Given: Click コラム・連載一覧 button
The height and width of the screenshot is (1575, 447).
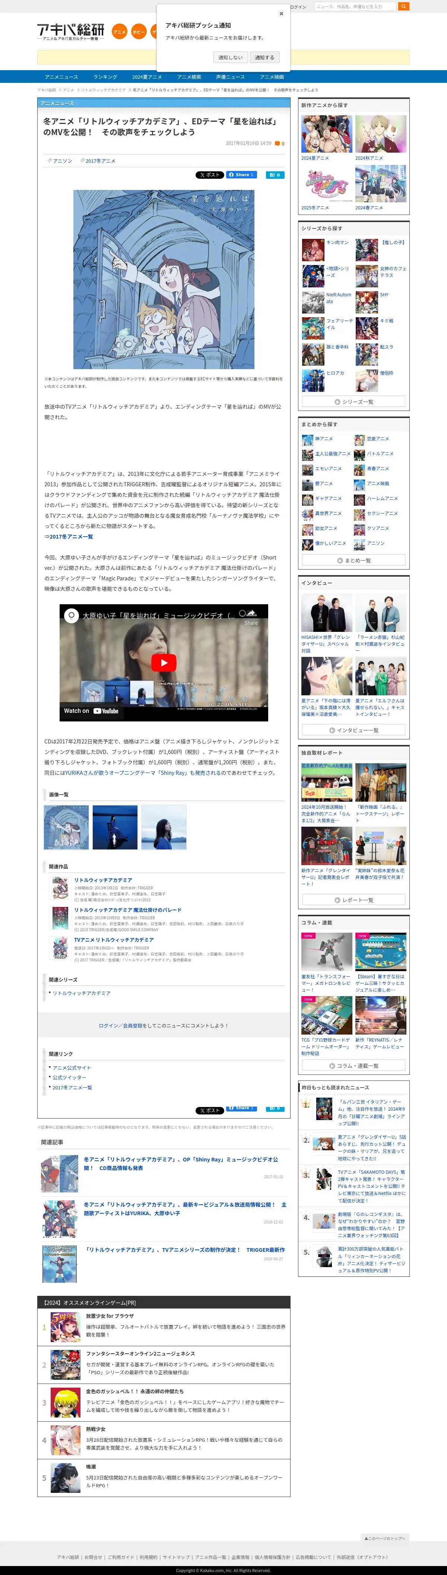Looking at the screenshot, I should 354,1066.
